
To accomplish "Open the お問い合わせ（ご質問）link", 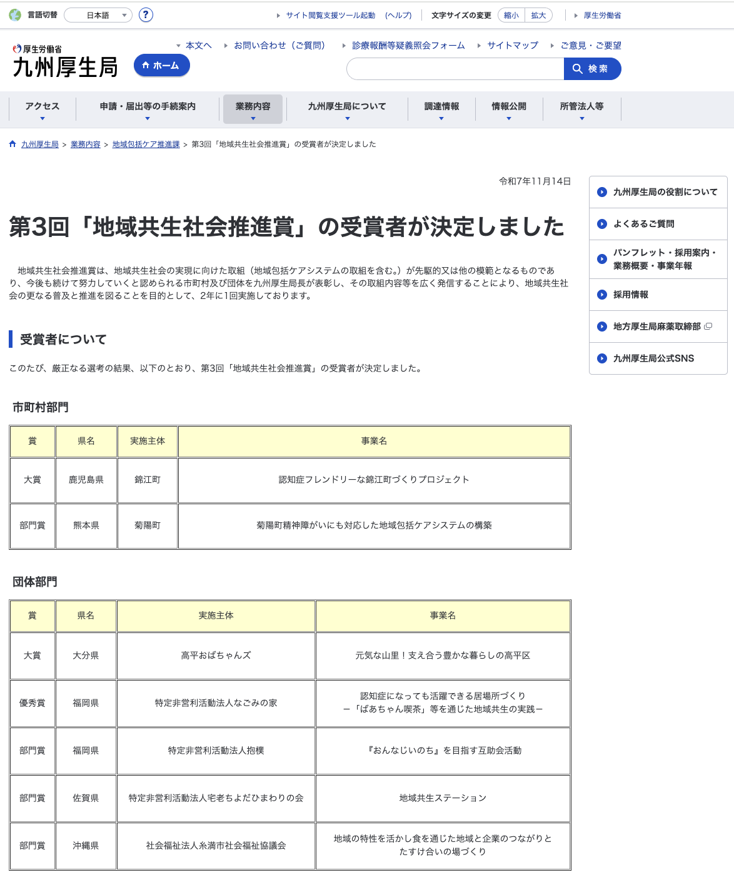I will click(x=279, y=44).
